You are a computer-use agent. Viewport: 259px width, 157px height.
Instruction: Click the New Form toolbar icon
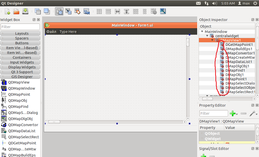[x=7, y=11]
